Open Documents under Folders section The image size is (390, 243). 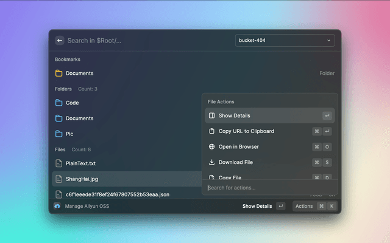[79, 118]
